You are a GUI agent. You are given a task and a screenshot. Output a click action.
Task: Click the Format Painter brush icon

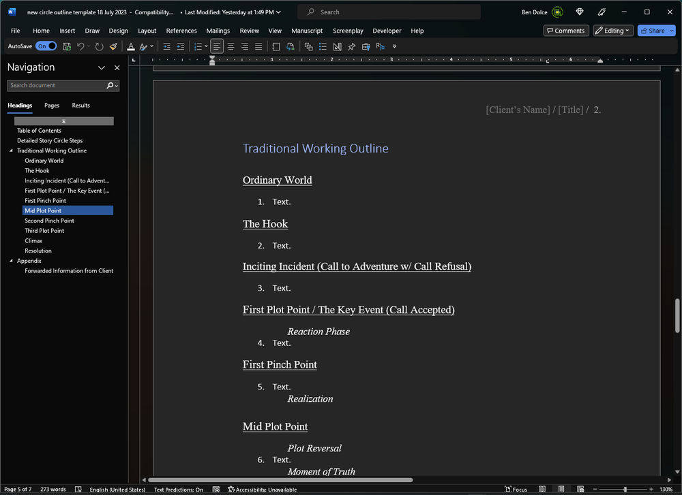point(113,46)
